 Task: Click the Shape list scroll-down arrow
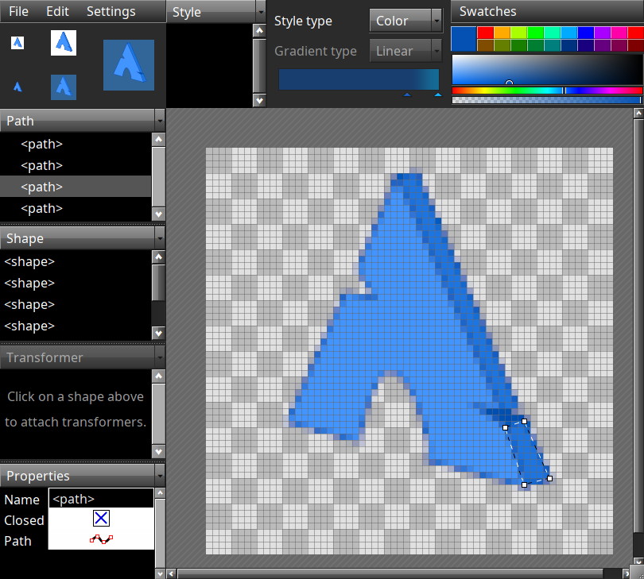[x=158, y=333]
